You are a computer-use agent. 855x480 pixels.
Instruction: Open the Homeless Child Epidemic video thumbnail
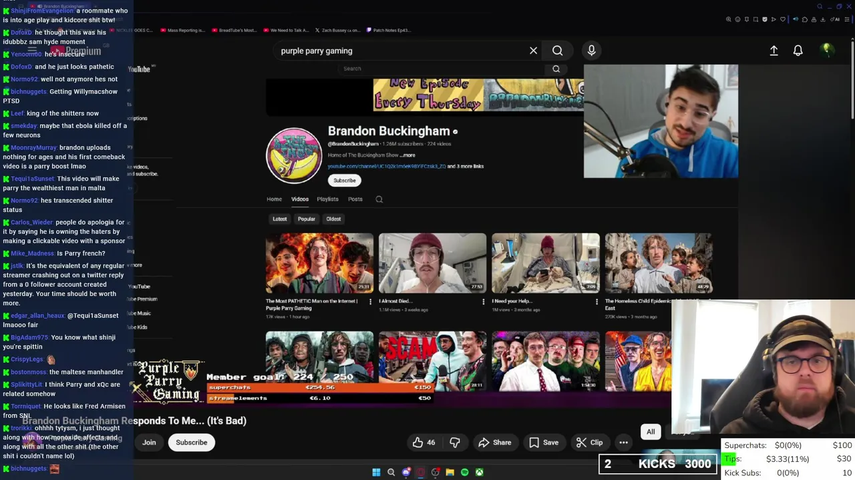[659, 263]
